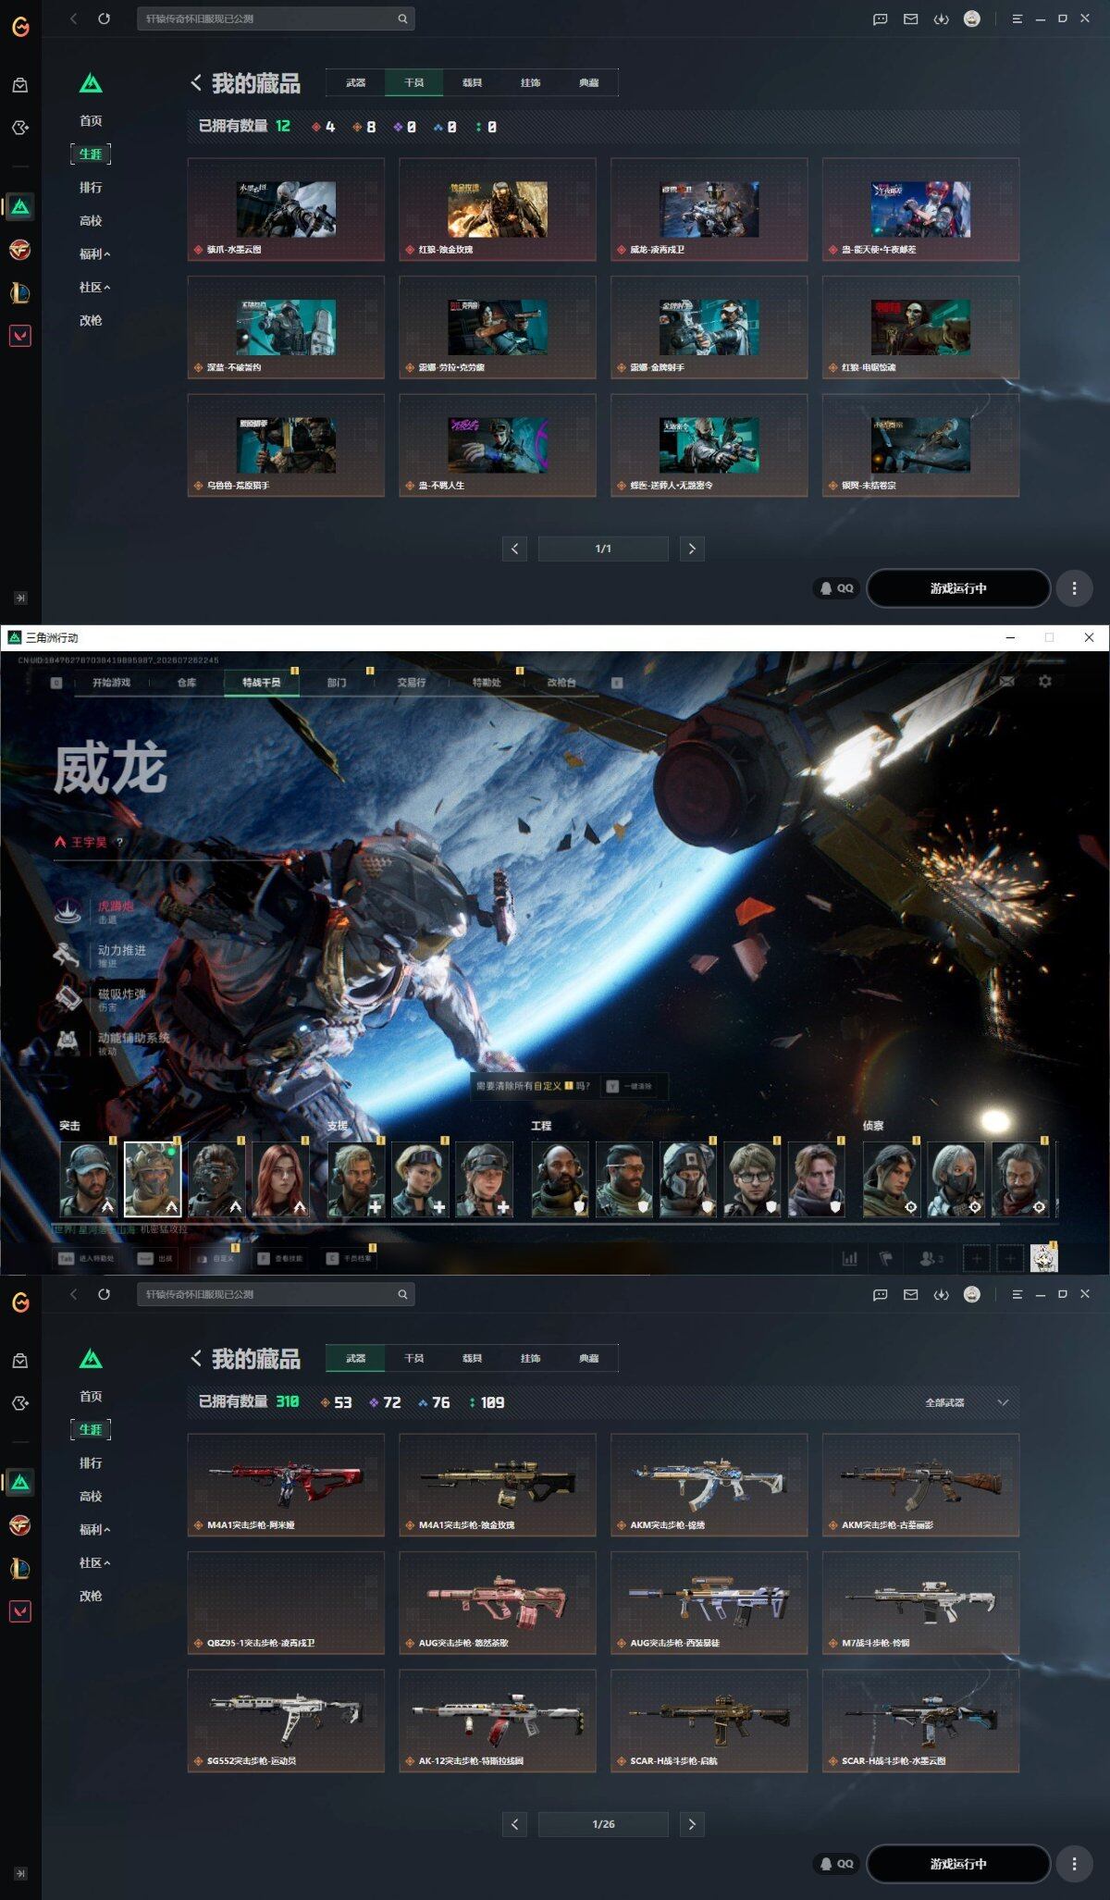
Task: Open the SCAR-H战斗步枪-水墨云图 weapon card
Action: pyautogui.click(x=920, y=1721)
